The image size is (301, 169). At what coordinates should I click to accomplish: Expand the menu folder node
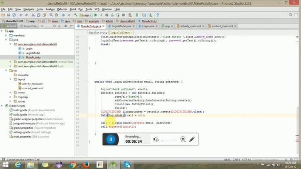10,92
